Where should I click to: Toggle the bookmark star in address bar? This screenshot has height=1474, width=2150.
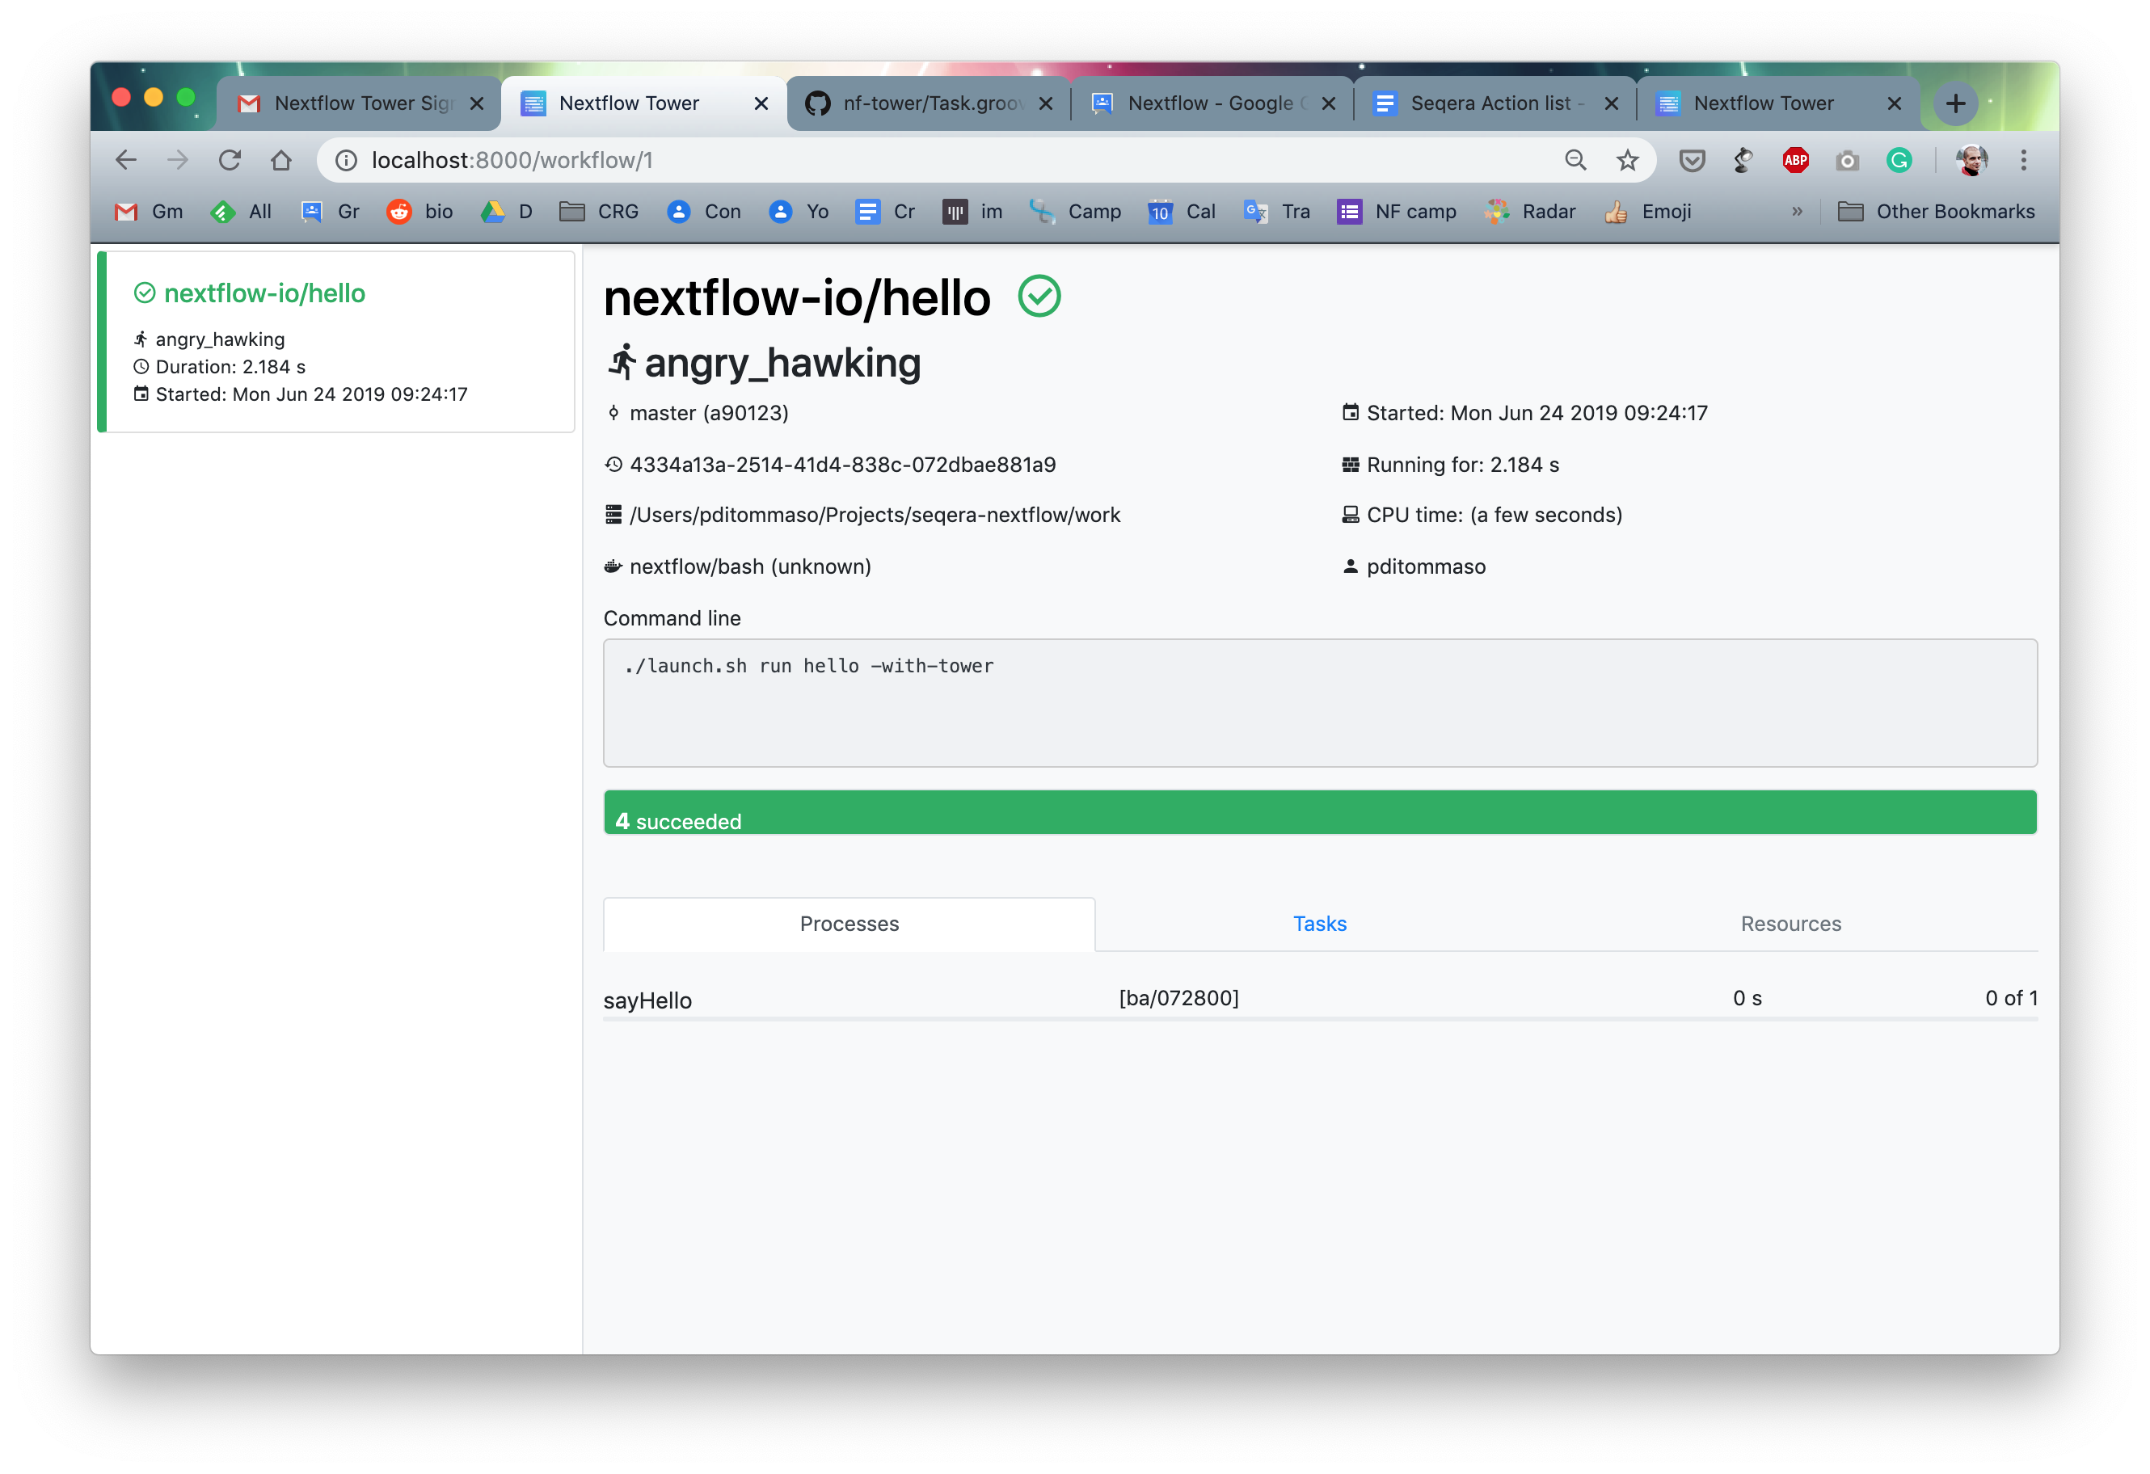(x=1626, y=160)
